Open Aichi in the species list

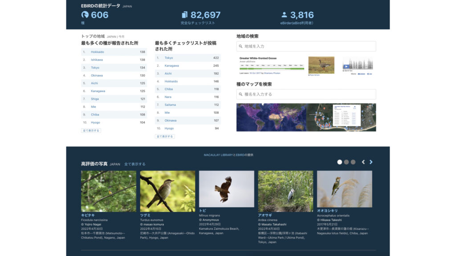click(x=94, y=83)
